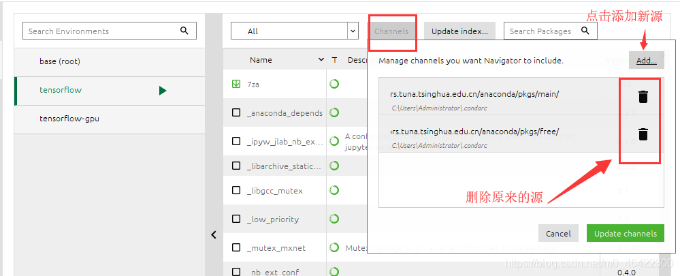
Task: Cancel the channels dialog
Action: 558,234
